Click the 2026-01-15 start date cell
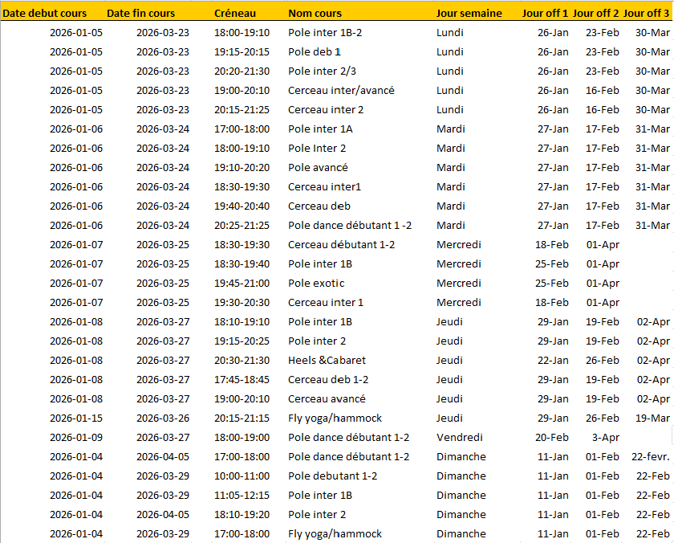The height and width of the screenshot is (543, 674). [x=76, y=418]
